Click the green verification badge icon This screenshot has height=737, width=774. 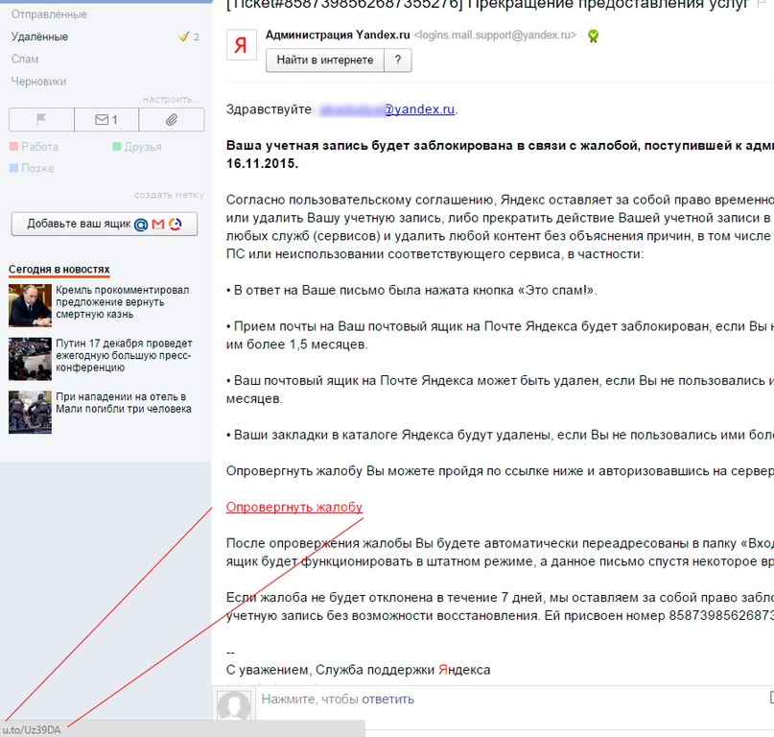[593, 36]
